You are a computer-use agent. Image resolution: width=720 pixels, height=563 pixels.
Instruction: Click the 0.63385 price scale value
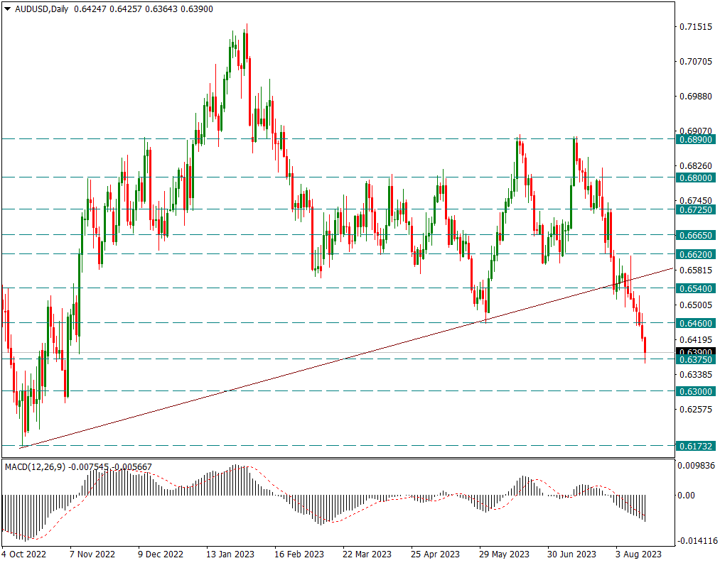pyautogui.click(x=696, y=375)
